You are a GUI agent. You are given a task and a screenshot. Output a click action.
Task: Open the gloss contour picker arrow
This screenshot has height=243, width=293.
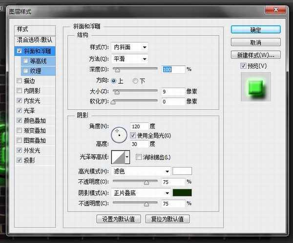(127, 157)
